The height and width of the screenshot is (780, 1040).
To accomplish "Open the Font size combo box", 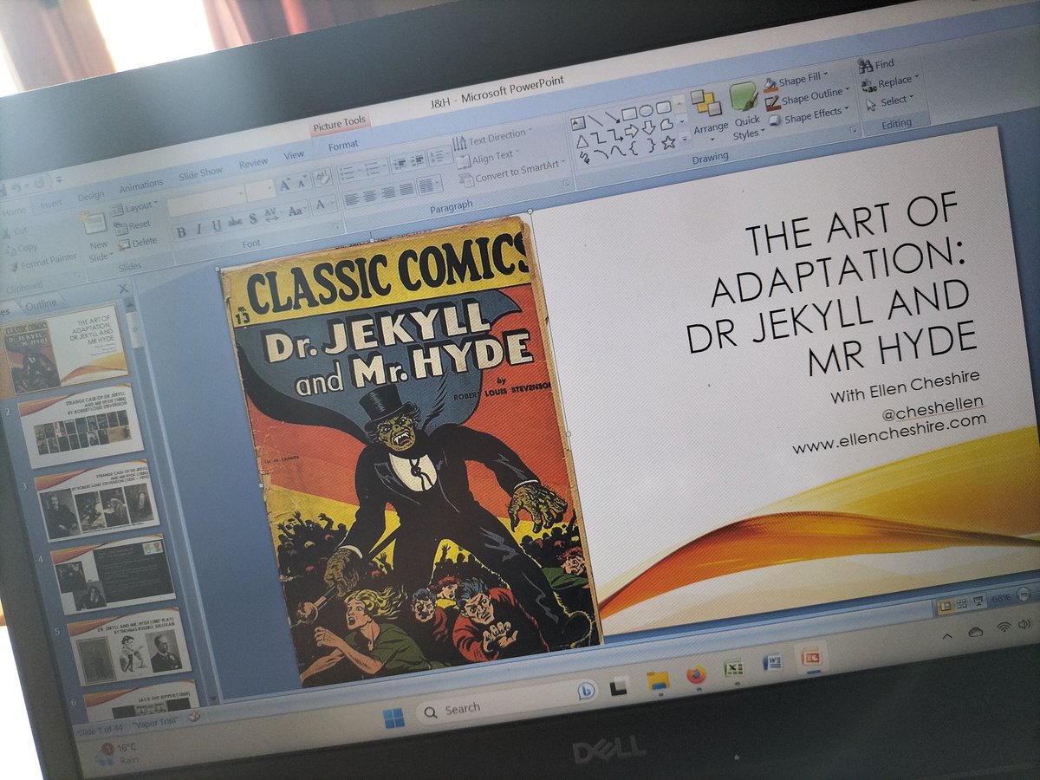I will (259, 190).
